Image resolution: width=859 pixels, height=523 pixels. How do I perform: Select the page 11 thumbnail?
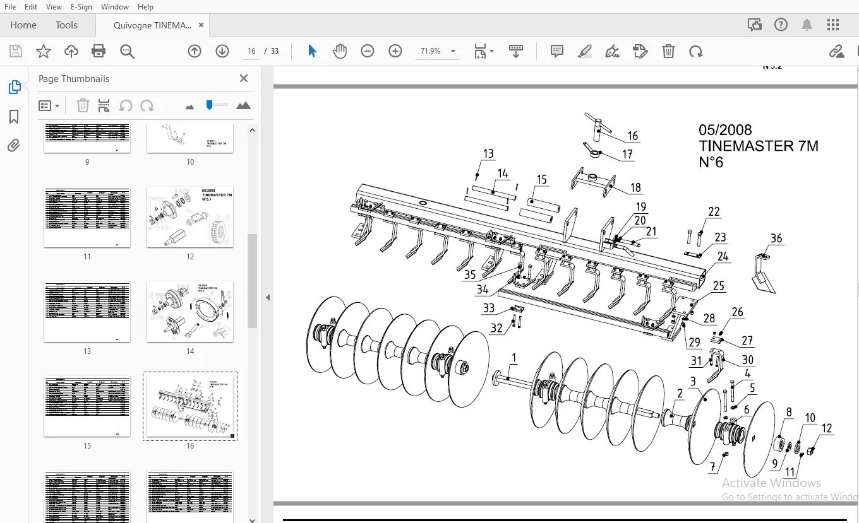[x=87, y=217]
